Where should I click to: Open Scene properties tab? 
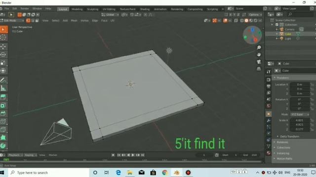tap(269, 99)
